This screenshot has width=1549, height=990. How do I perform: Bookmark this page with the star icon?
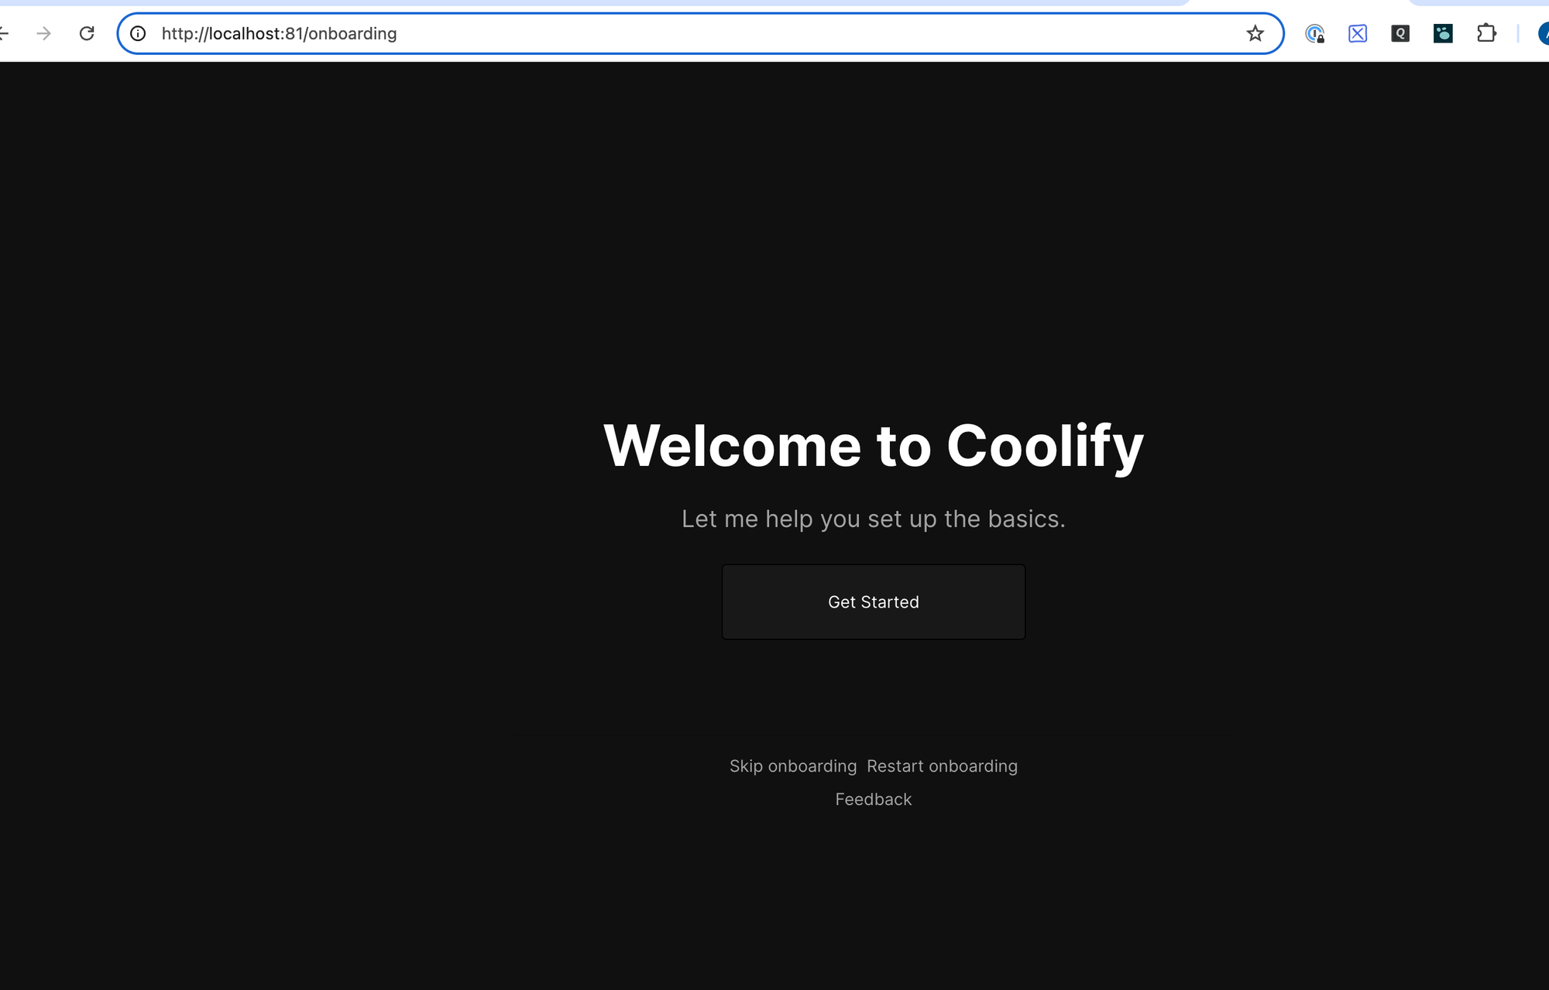point(1255,33)
